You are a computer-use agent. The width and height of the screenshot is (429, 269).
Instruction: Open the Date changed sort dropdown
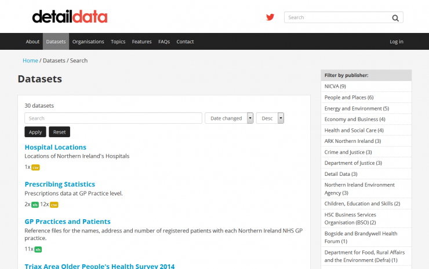tap(229, 118)
